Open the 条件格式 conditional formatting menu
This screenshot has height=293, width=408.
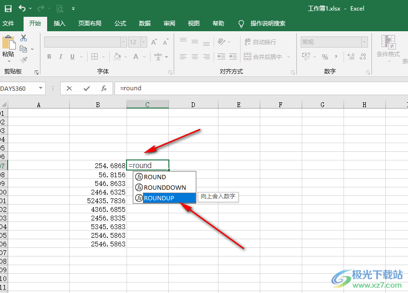(x=388, y=49)
